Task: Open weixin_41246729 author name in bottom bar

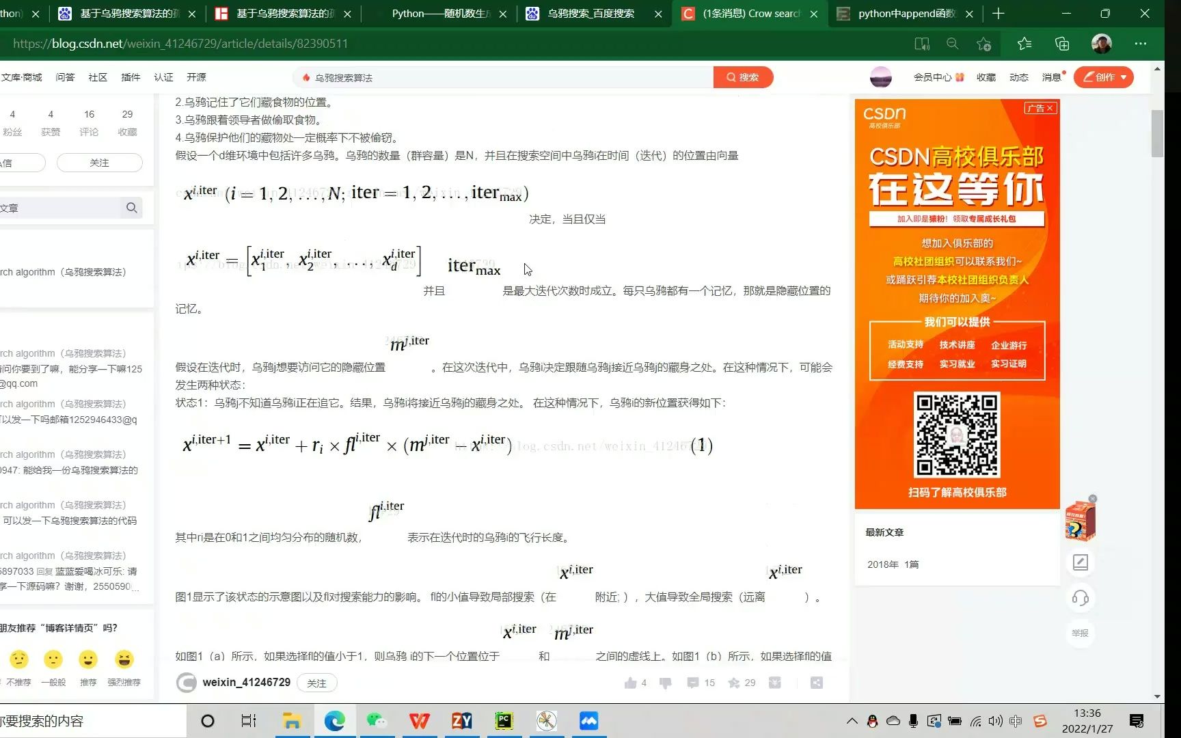Action: point(246,682)
